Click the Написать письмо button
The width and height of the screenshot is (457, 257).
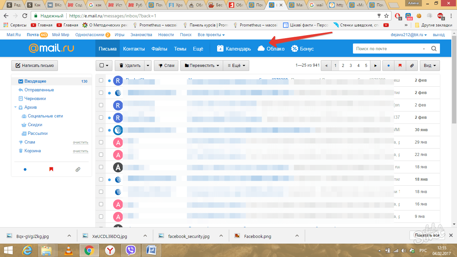[34, 66]
